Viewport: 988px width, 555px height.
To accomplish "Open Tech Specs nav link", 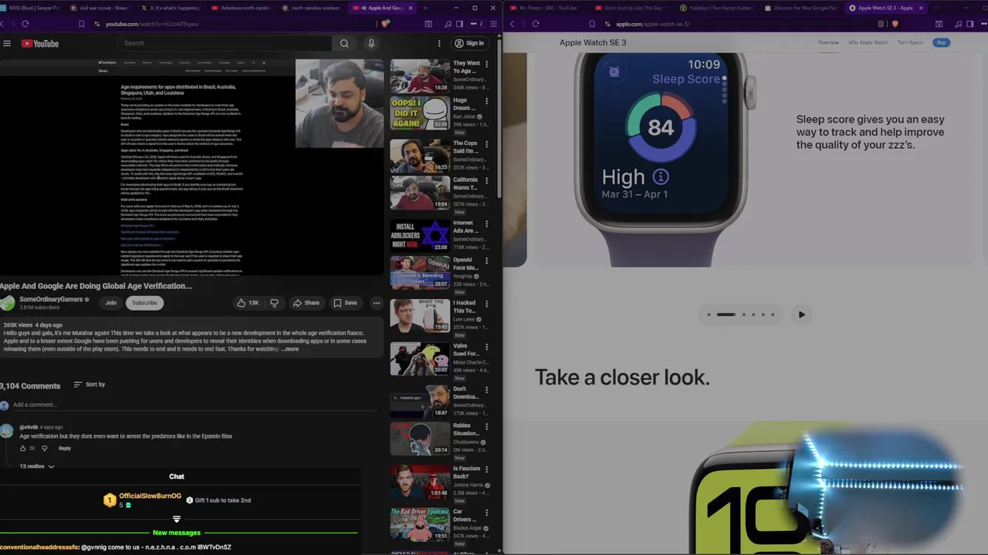I will click(x=910, y=42).
